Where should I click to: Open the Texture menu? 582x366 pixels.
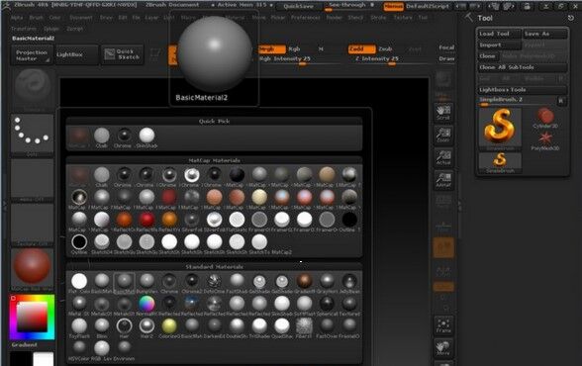click(403, 18)
